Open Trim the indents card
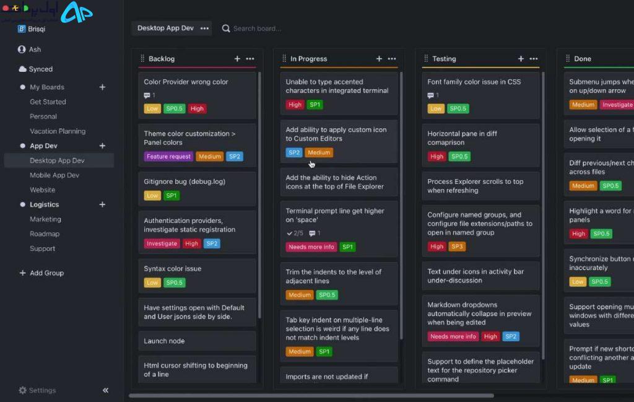Screen dimensions: 634x402 tap(339, 284)
